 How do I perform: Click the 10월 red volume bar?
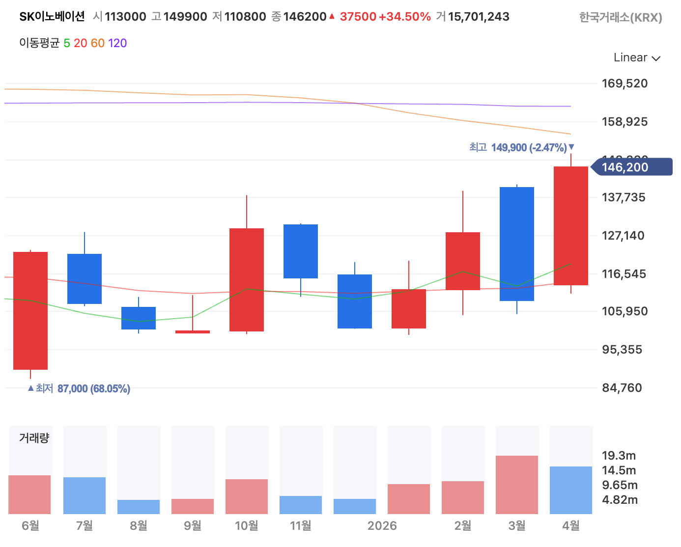coord(247,496)
